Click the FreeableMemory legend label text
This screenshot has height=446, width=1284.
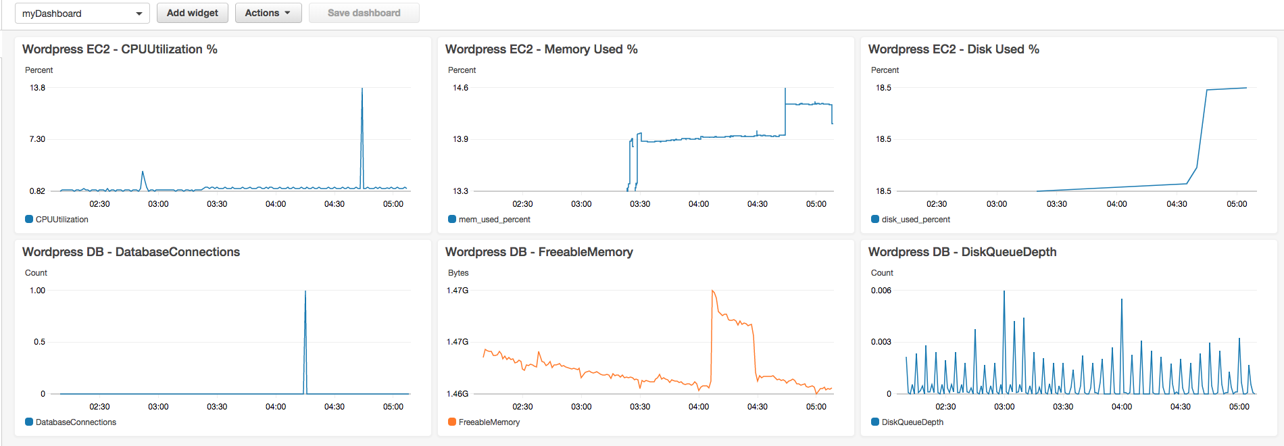[489, 422]
